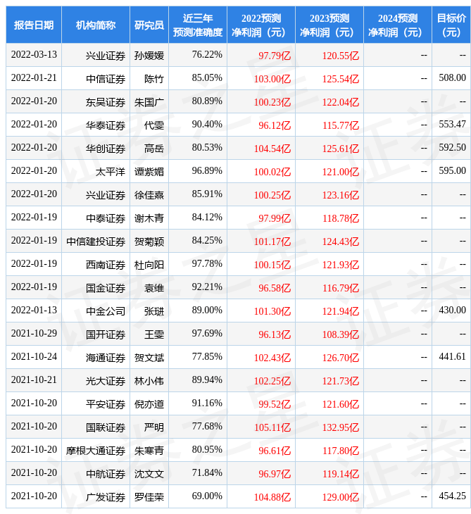Click profit value 101.17亿

(272, 242)
